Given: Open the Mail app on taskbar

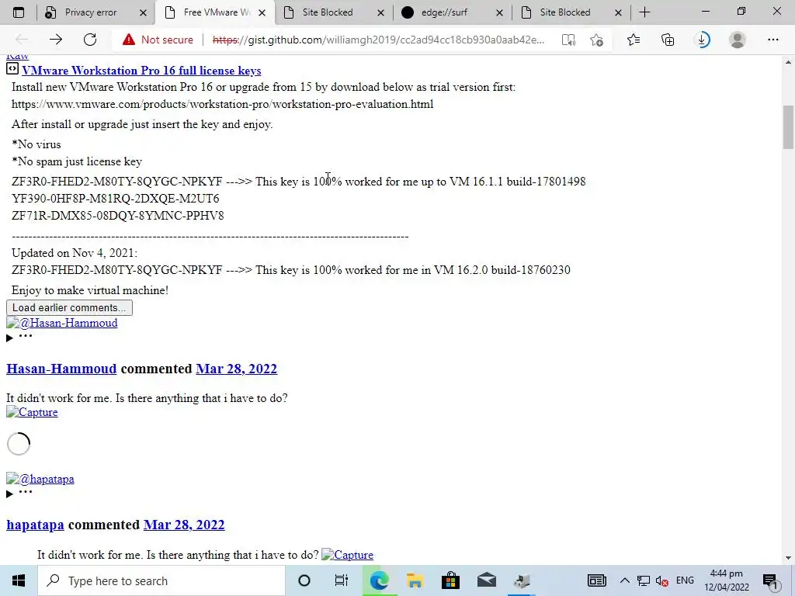Looking at the screenshot, I should click(x=487, y=580).
